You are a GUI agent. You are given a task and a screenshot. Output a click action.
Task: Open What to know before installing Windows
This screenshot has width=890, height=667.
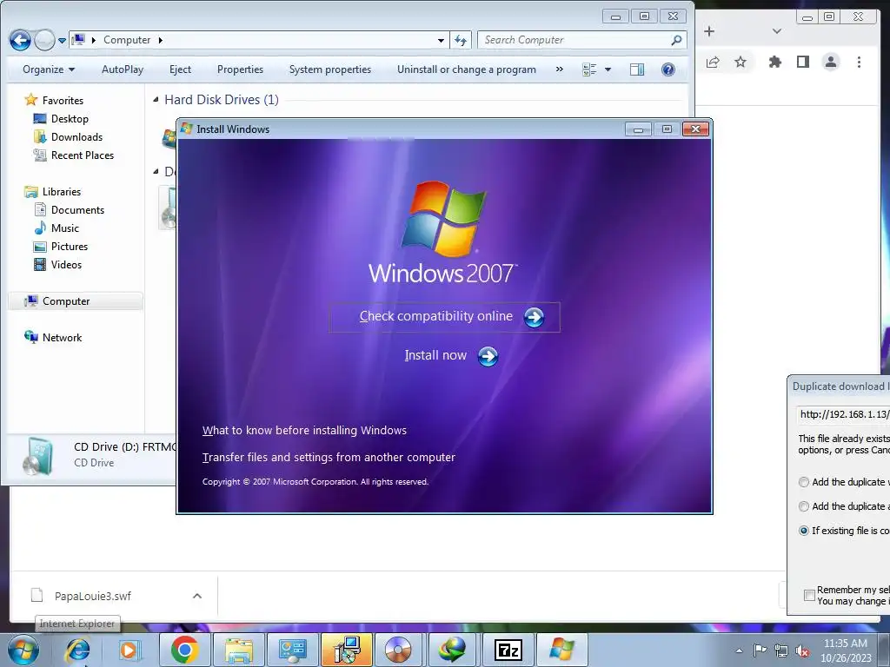(304, 431)
